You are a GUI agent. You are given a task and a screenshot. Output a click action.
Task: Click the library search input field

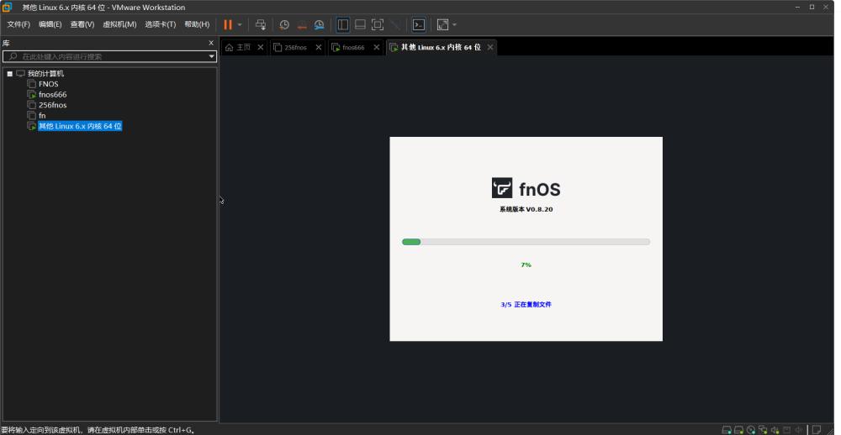click(109, 56)
